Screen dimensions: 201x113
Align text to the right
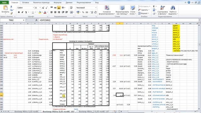(59, 12)
